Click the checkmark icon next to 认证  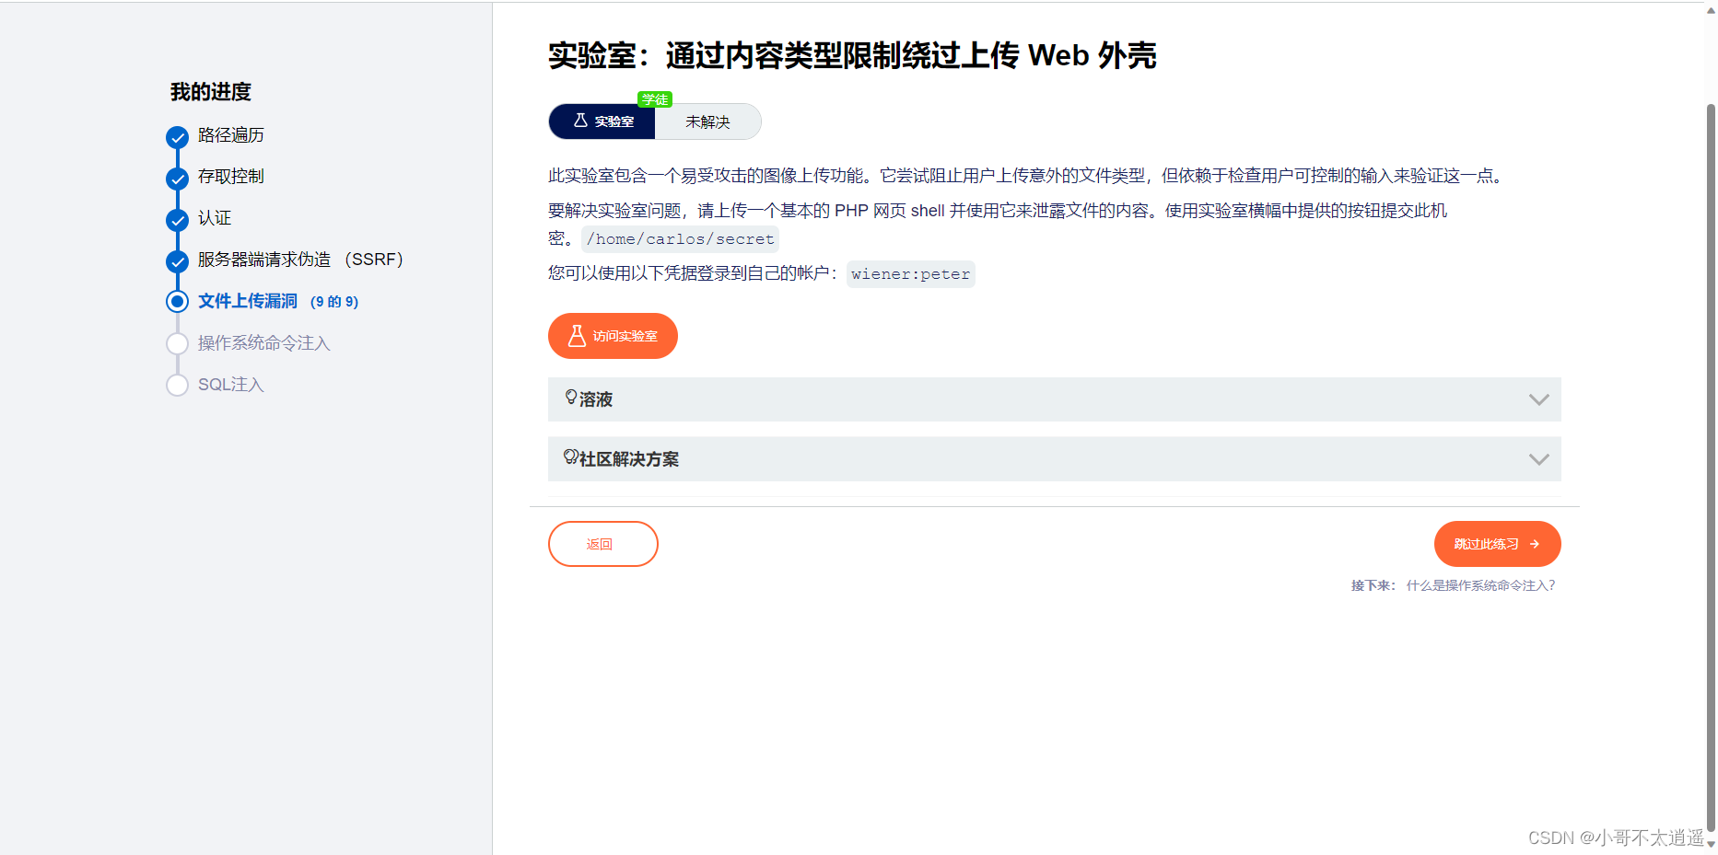[x=177, y=220]
